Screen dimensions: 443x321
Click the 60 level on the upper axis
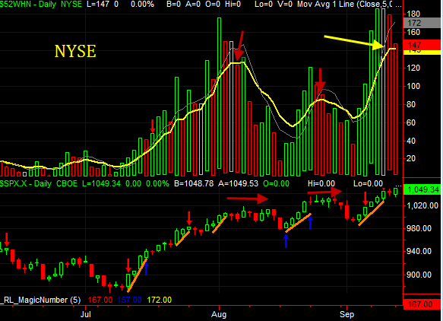[x=411, y=122]
